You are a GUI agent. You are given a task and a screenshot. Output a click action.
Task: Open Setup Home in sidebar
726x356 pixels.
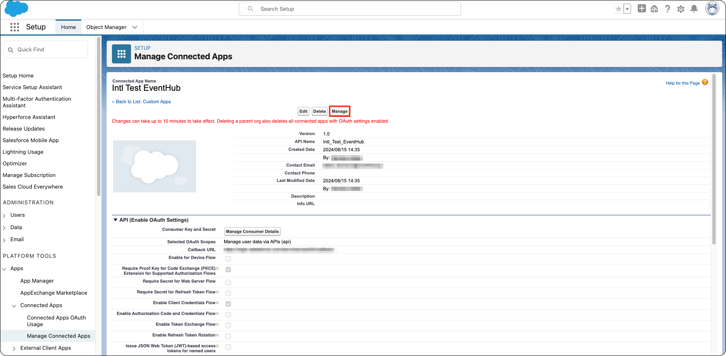[18, 75]
